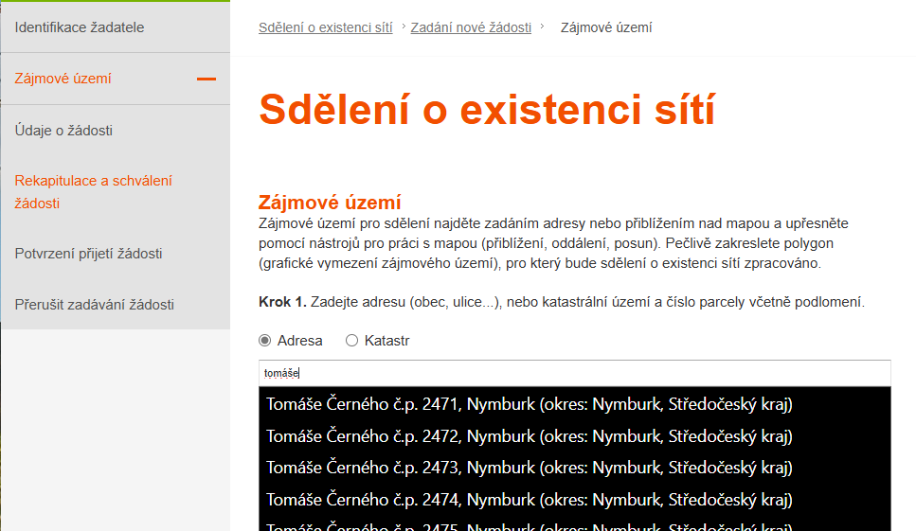Pick the partially visible č.p. 2475 suggestion
916x531 pixels.
(x=529, y=524)
